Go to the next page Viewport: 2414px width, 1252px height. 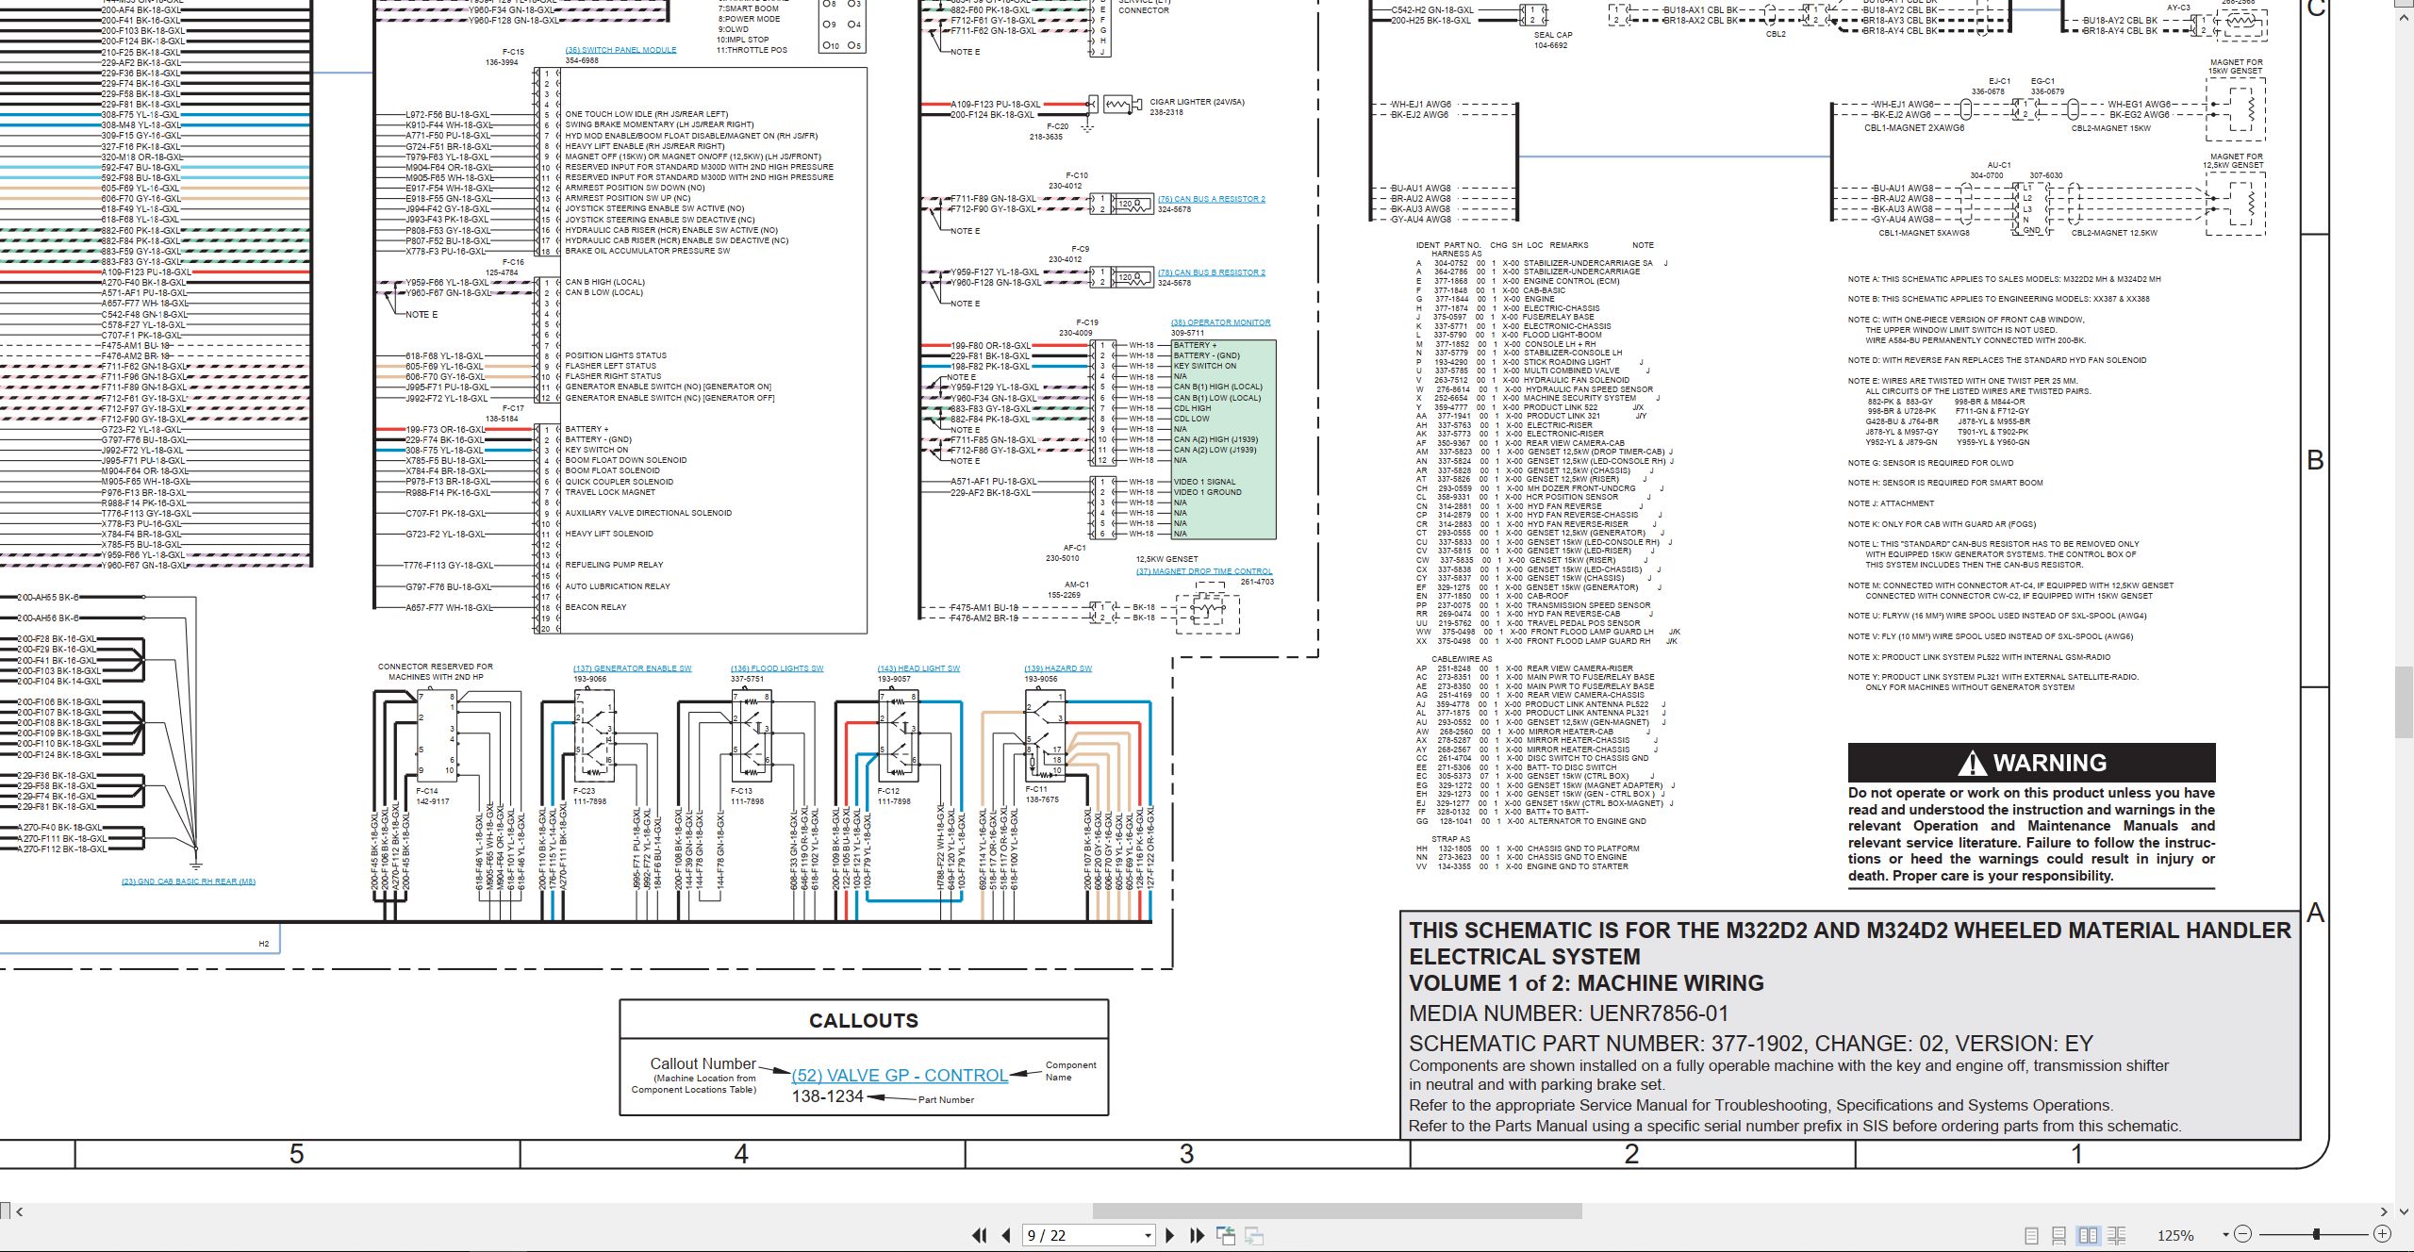pos(1170,1235)
